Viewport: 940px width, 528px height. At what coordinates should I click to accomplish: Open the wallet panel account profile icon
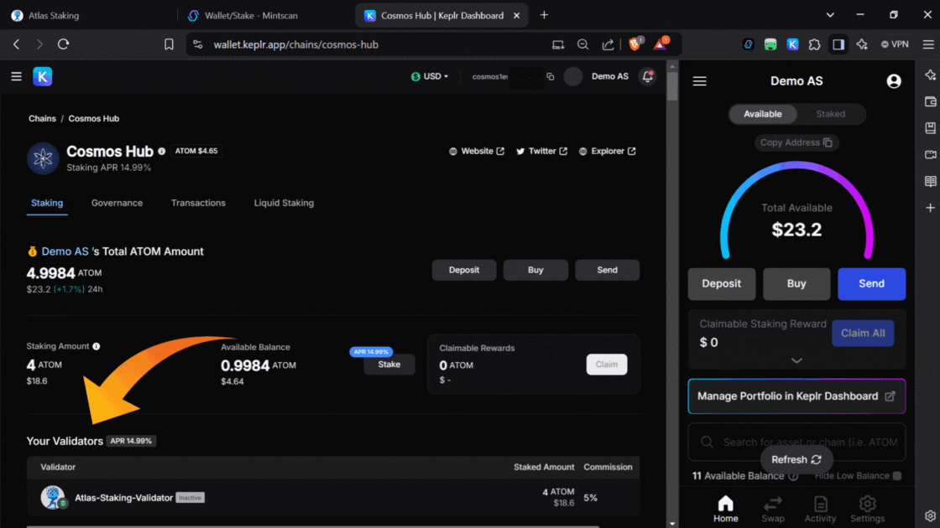pyautogui.click(x=894, y=81)
